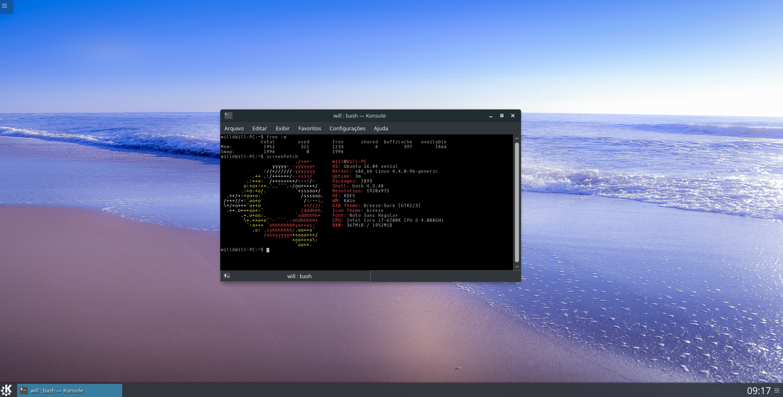Open the KDE application launcher
Screen dimensions: 783x397
click(x=7, y=390)
